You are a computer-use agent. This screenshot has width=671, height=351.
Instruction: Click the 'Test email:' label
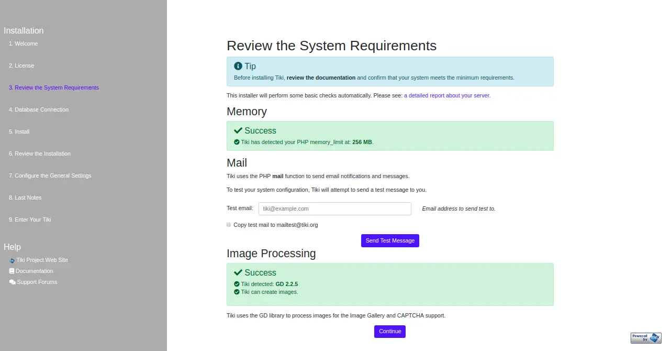coord(240,208)
